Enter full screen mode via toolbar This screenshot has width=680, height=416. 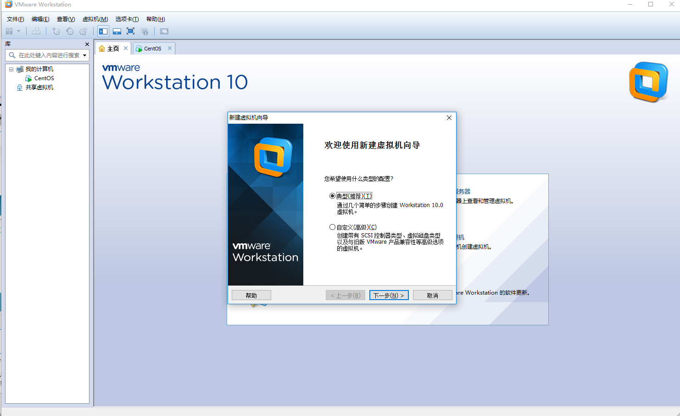pos(131,31)
